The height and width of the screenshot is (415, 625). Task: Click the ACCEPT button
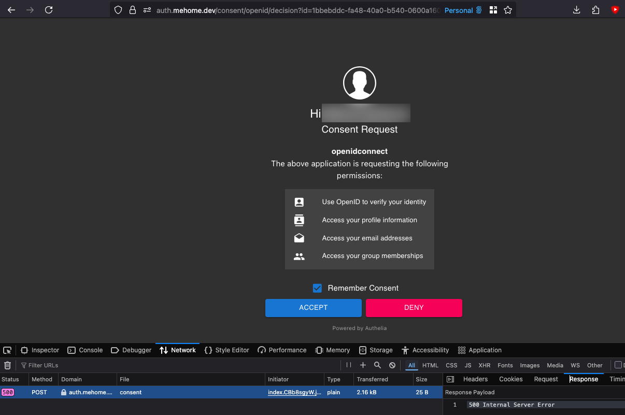click(x=314, y=308)
